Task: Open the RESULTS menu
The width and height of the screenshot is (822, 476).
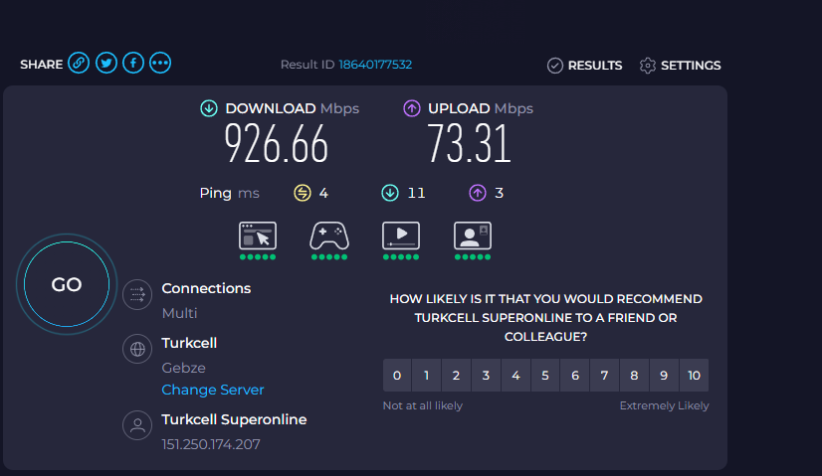Action: pyautogui.click(x=584, y=66)
